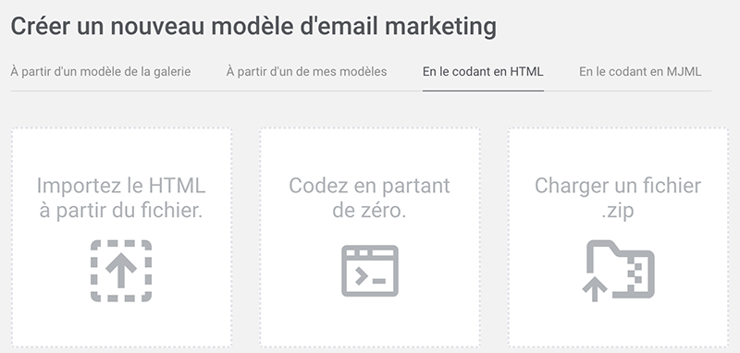The width and height of the screenshot is (740, 353).
Task: Switch to 'À partir d'un de mes modèles' tab
Action: [306, 72]
